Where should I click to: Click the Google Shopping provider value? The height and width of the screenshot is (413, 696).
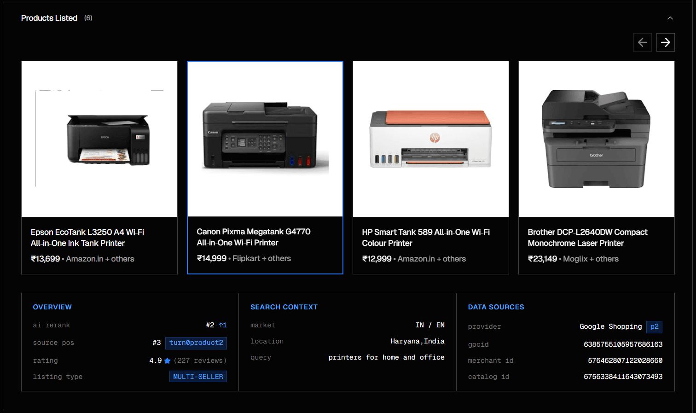(x=610, y=326)
